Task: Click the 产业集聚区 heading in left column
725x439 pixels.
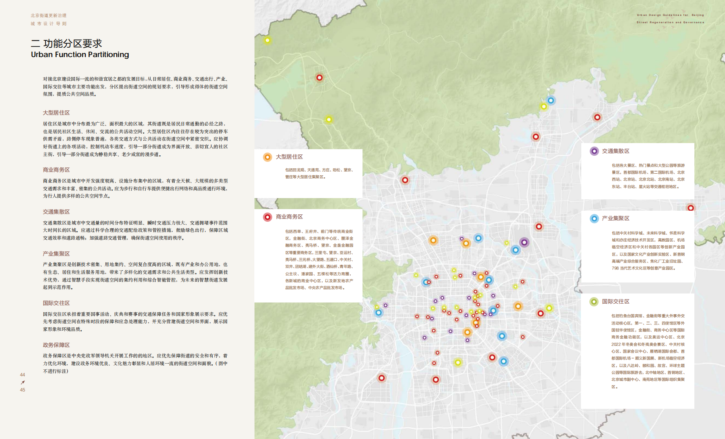Action: [56, 254]
